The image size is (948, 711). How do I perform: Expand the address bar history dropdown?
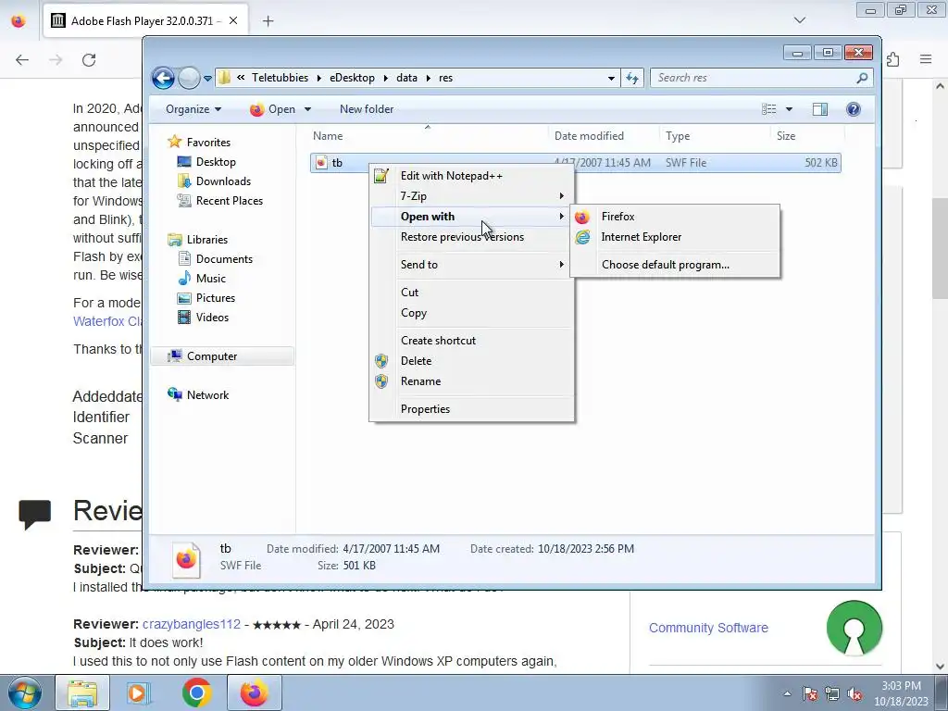pos(611,78)
